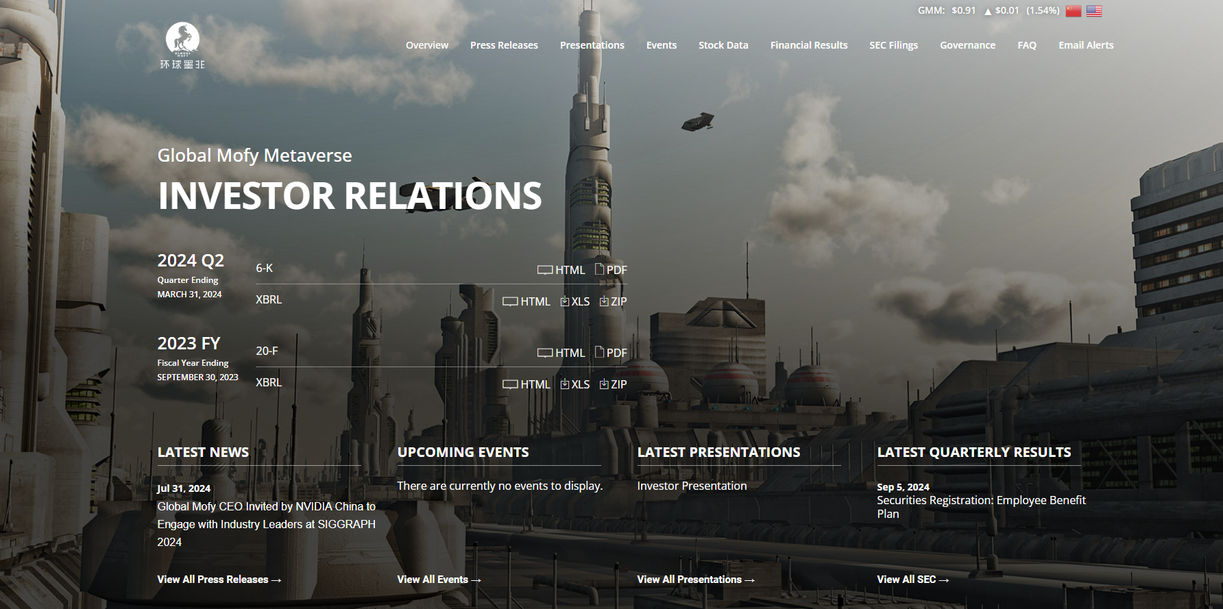Select Events in the top navigation

[662, 45]
